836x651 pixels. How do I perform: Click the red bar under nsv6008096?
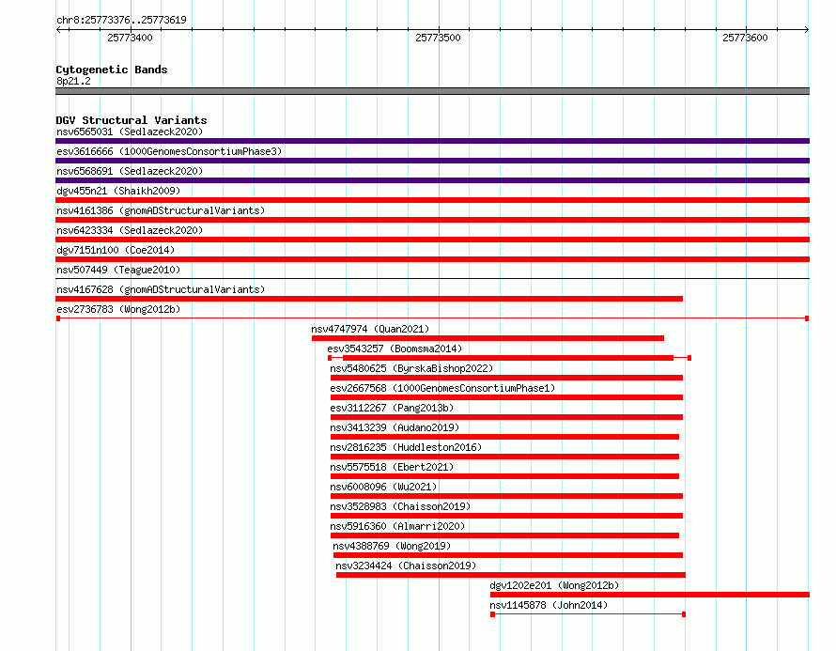point(506,496)
